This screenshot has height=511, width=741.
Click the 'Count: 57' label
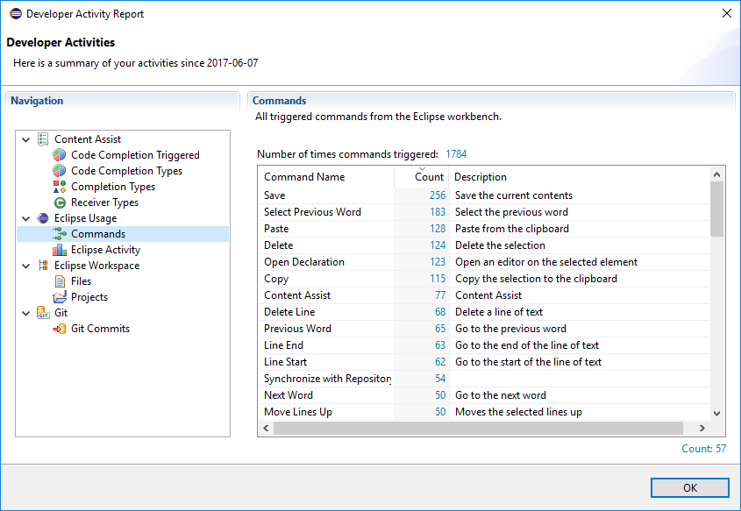[703, 448]
